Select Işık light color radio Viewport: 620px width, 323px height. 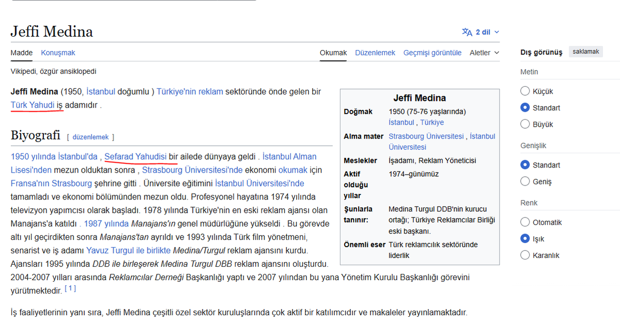[x=525, y=239]
